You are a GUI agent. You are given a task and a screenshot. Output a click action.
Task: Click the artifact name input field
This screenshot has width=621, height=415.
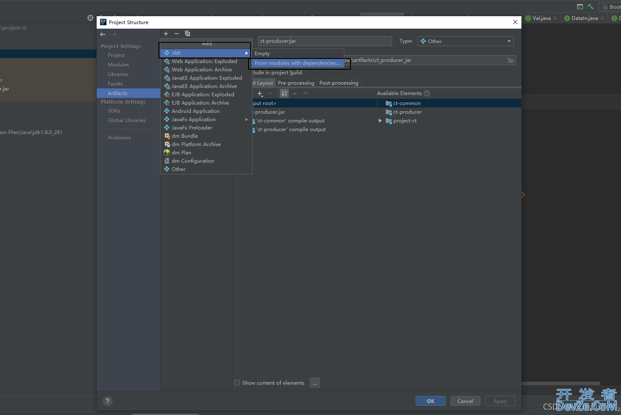(325, 41)
